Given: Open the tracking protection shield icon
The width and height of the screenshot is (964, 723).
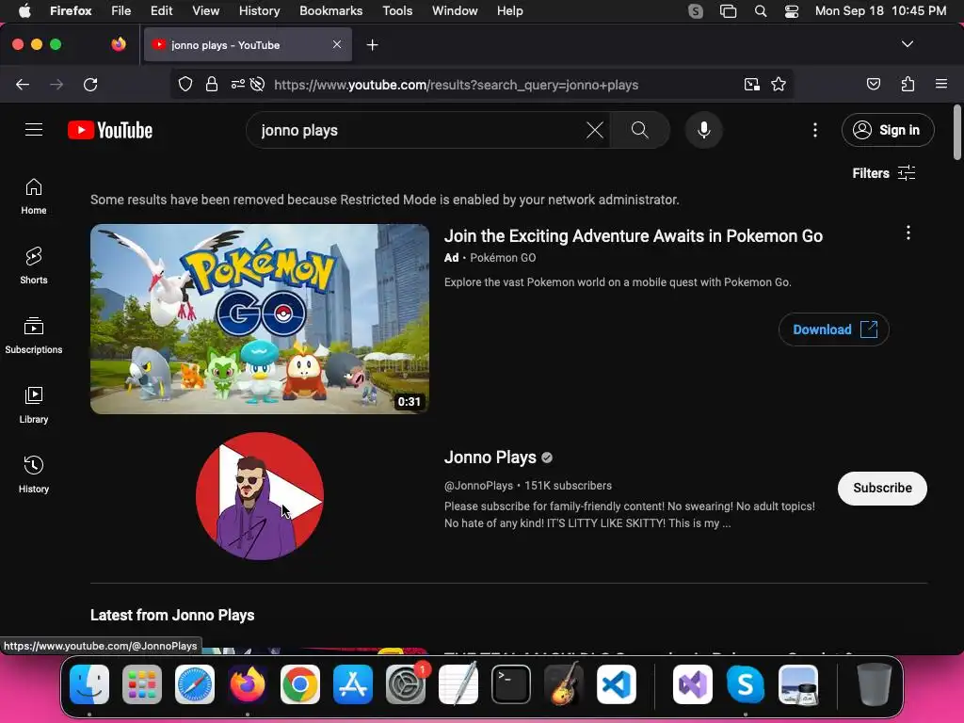Looking at the screenshot, I should pyautogui.click(x=185, y=84).
